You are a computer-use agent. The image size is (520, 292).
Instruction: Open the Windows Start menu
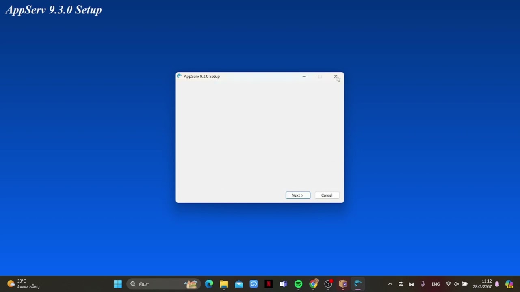click(x=118, y=284)
